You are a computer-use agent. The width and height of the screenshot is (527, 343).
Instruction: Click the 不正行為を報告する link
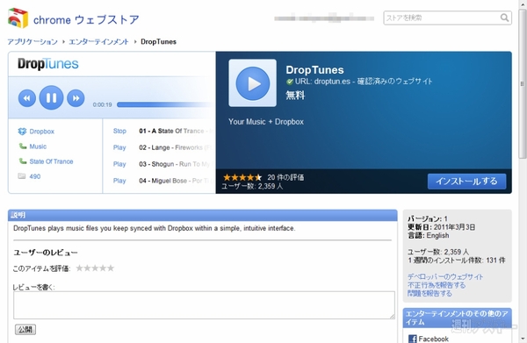coord(437,285)
